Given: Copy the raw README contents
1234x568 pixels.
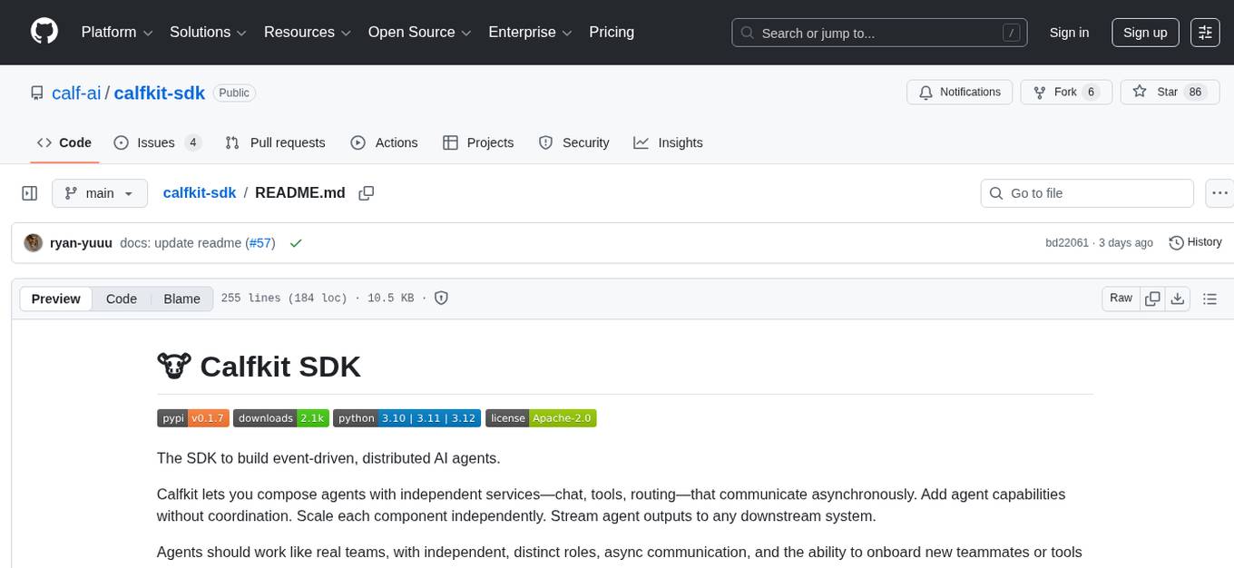Looking at the screenshot, I should click(1152, 298).
